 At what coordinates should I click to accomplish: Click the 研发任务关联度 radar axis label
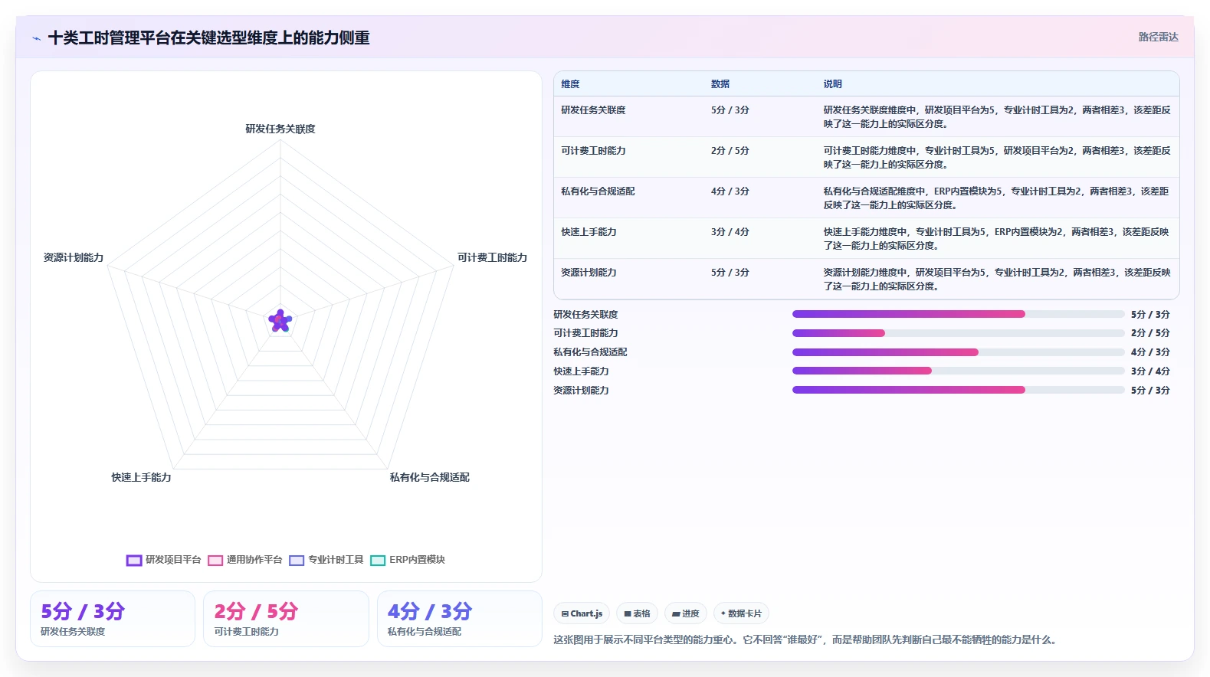coord(280,129)
